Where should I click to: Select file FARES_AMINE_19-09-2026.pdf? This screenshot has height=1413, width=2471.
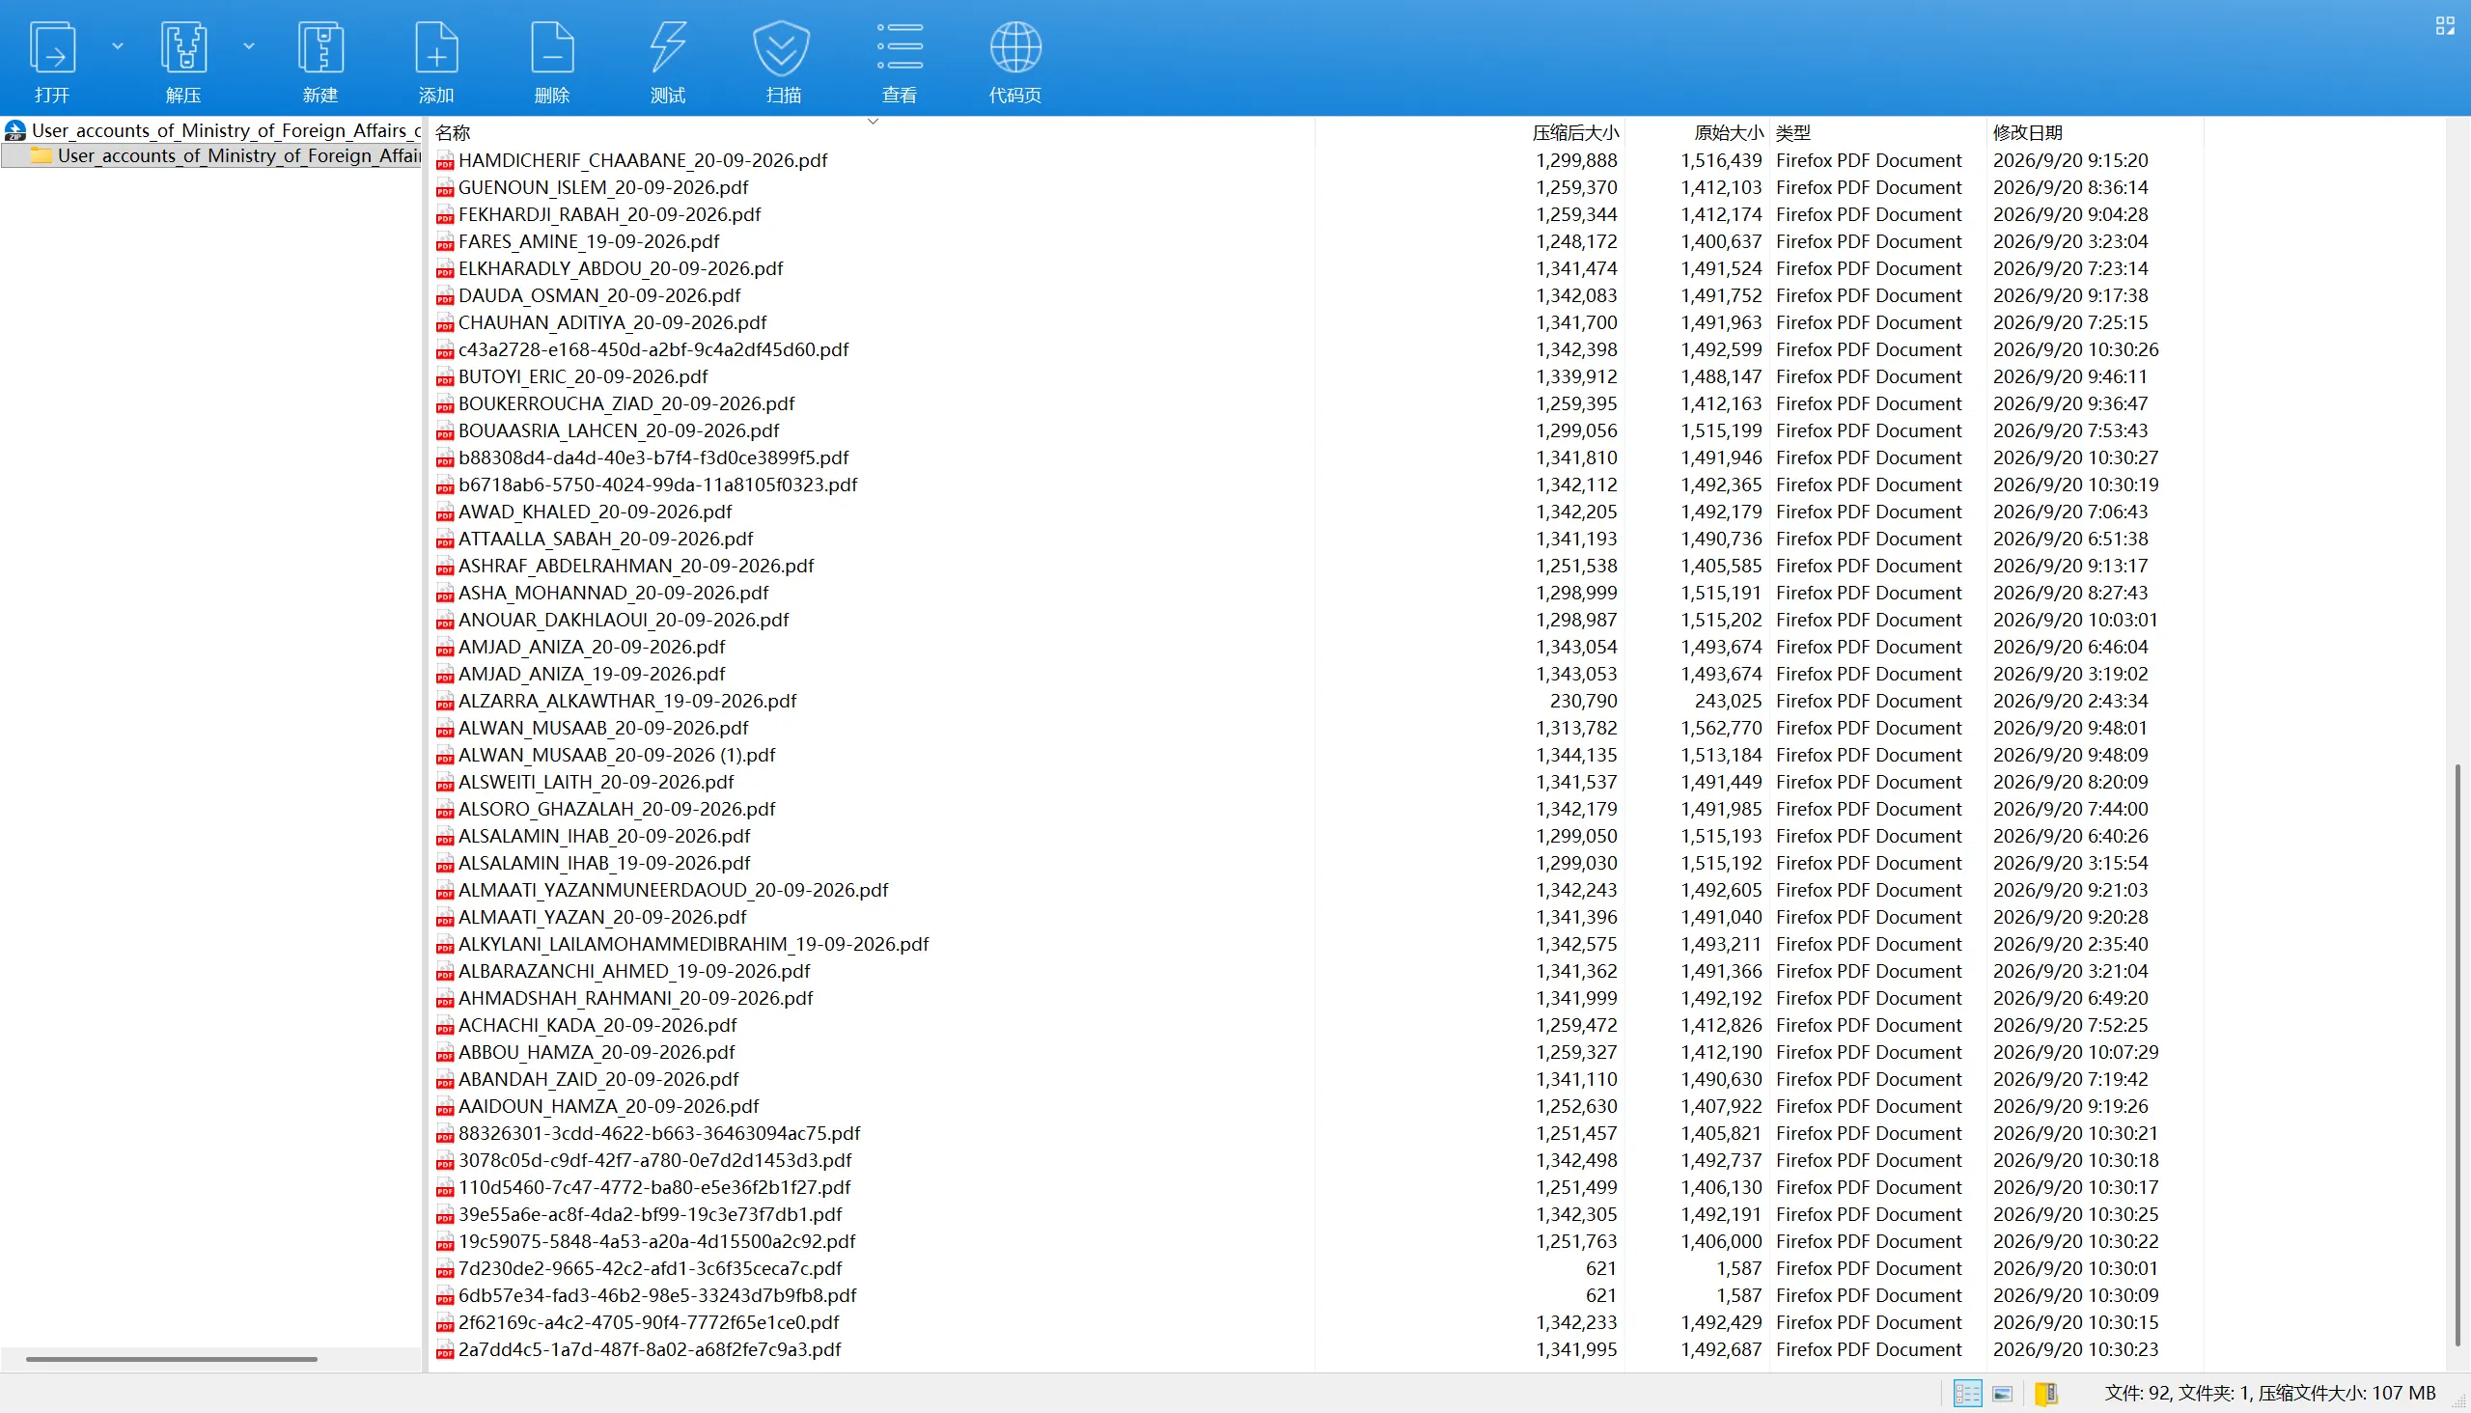588,241
